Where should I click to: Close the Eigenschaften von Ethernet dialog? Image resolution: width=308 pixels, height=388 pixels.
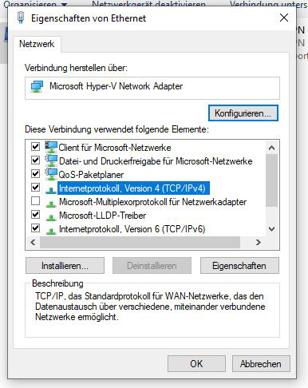[x=284, y=18]
